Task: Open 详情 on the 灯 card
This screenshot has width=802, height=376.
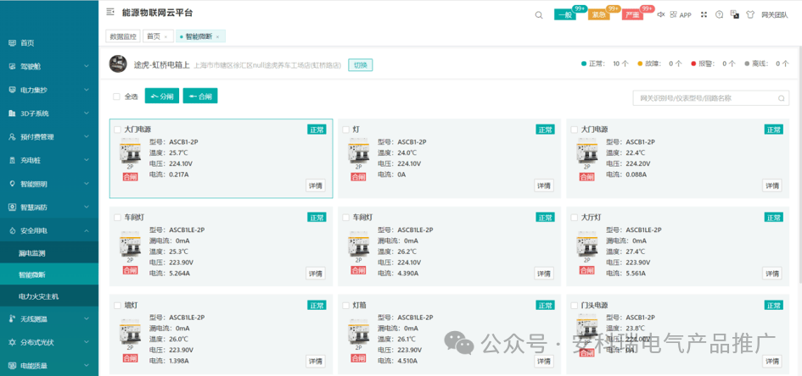Action: click(544, 185)
